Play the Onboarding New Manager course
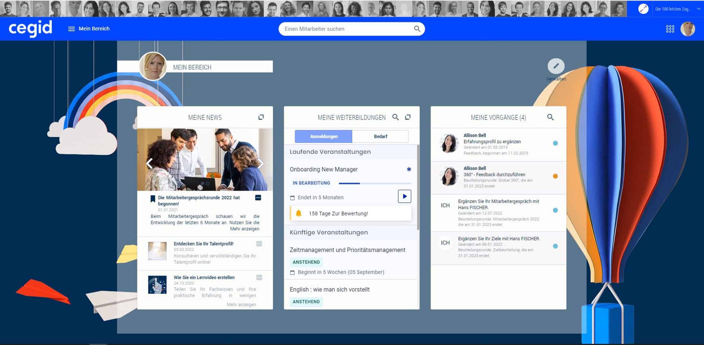 point(404,196)
